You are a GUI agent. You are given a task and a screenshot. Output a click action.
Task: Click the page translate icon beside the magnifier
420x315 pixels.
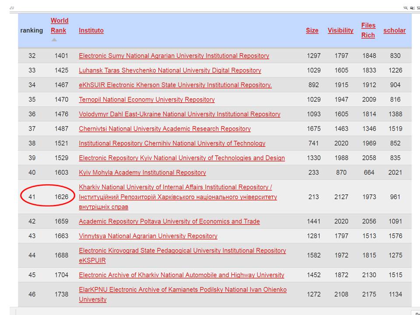click(412, 7)
